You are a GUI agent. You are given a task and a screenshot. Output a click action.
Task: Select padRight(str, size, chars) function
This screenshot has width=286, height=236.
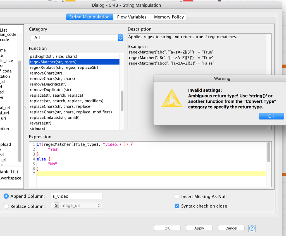pyautogui.click(x=74, y=56)
